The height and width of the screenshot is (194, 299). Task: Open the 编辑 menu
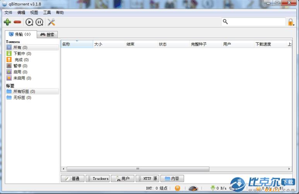click(x=21, y=13)
